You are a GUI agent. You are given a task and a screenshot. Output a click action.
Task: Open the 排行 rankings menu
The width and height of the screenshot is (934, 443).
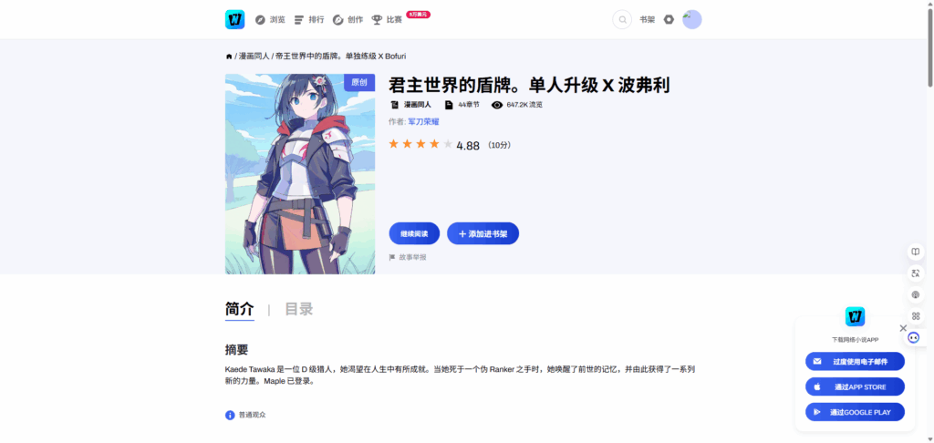(x=308, y=20)
